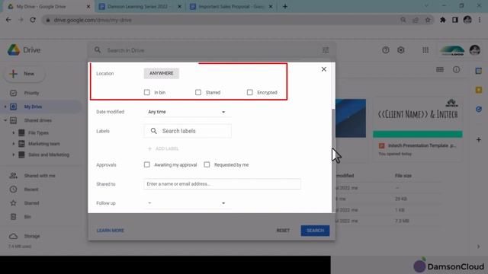Expand the Sales and Marketing drive
The height and width of the screenshot is (274, 488).
tap(14, 155)
